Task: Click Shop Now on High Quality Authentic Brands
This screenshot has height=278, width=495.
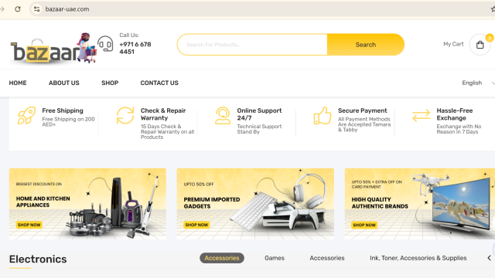Action: (364, 225)
